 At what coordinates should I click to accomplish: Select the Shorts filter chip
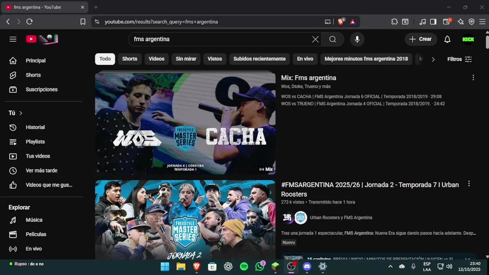(x=130, y=59)
